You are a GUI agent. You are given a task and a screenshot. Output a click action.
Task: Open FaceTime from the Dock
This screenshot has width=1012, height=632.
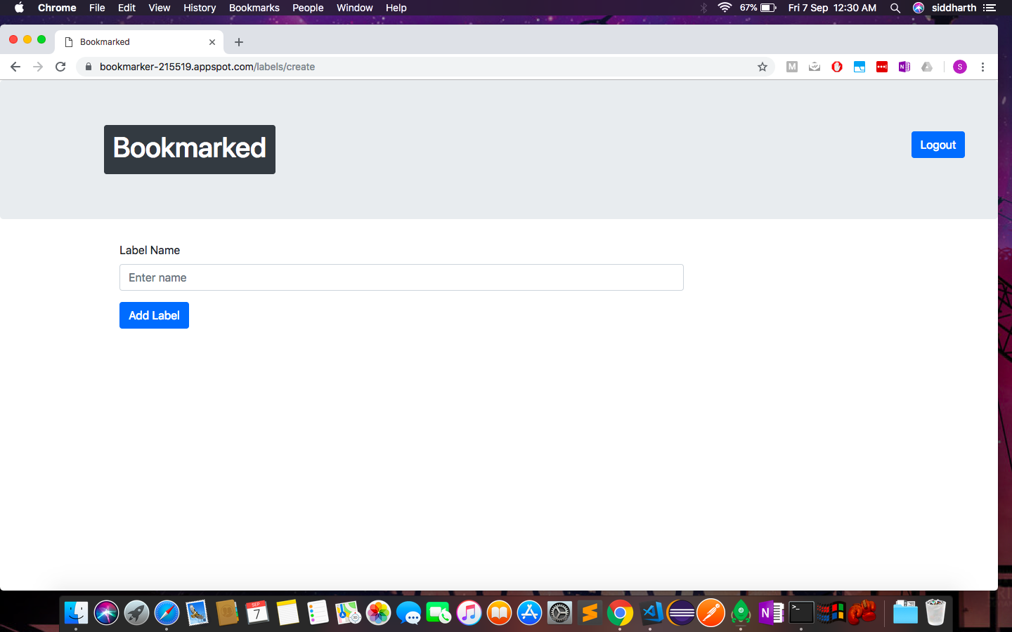[439, 613]
